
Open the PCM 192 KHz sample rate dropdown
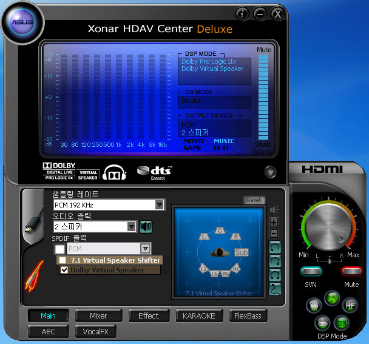coord(109,205)
